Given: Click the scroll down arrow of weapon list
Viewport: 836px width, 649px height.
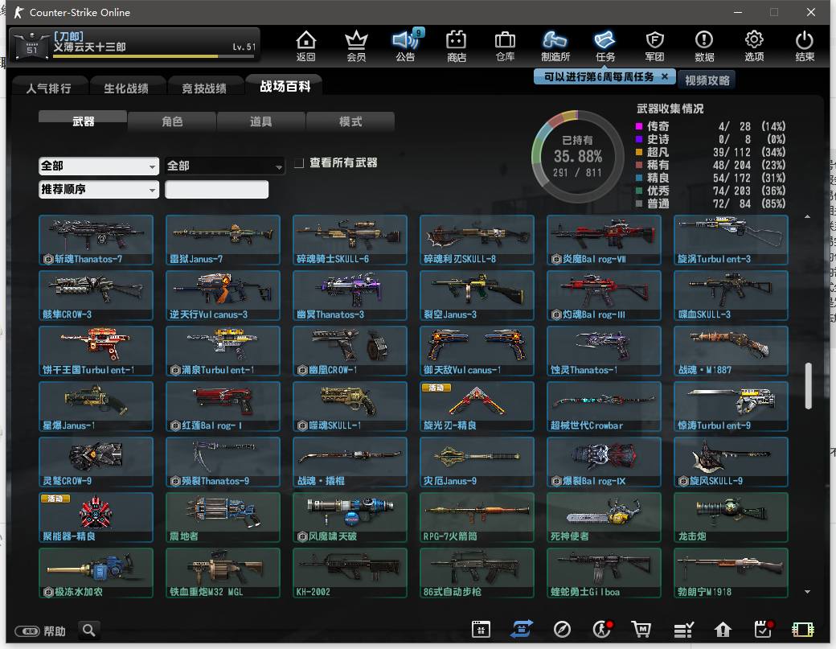Looking at the screenshot, I should (807, 591).
